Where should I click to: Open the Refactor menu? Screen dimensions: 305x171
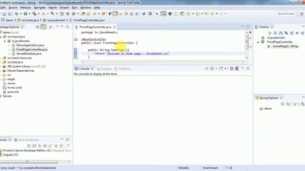click(26, 8)
